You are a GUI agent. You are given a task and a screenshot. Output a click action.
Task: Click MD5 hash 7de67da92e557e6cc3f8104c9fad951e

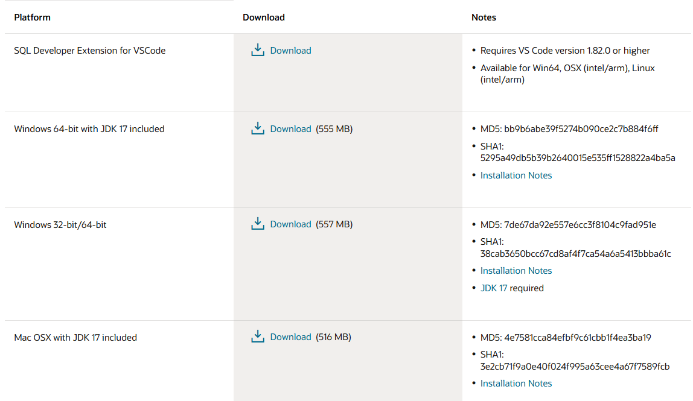(580, 225)
